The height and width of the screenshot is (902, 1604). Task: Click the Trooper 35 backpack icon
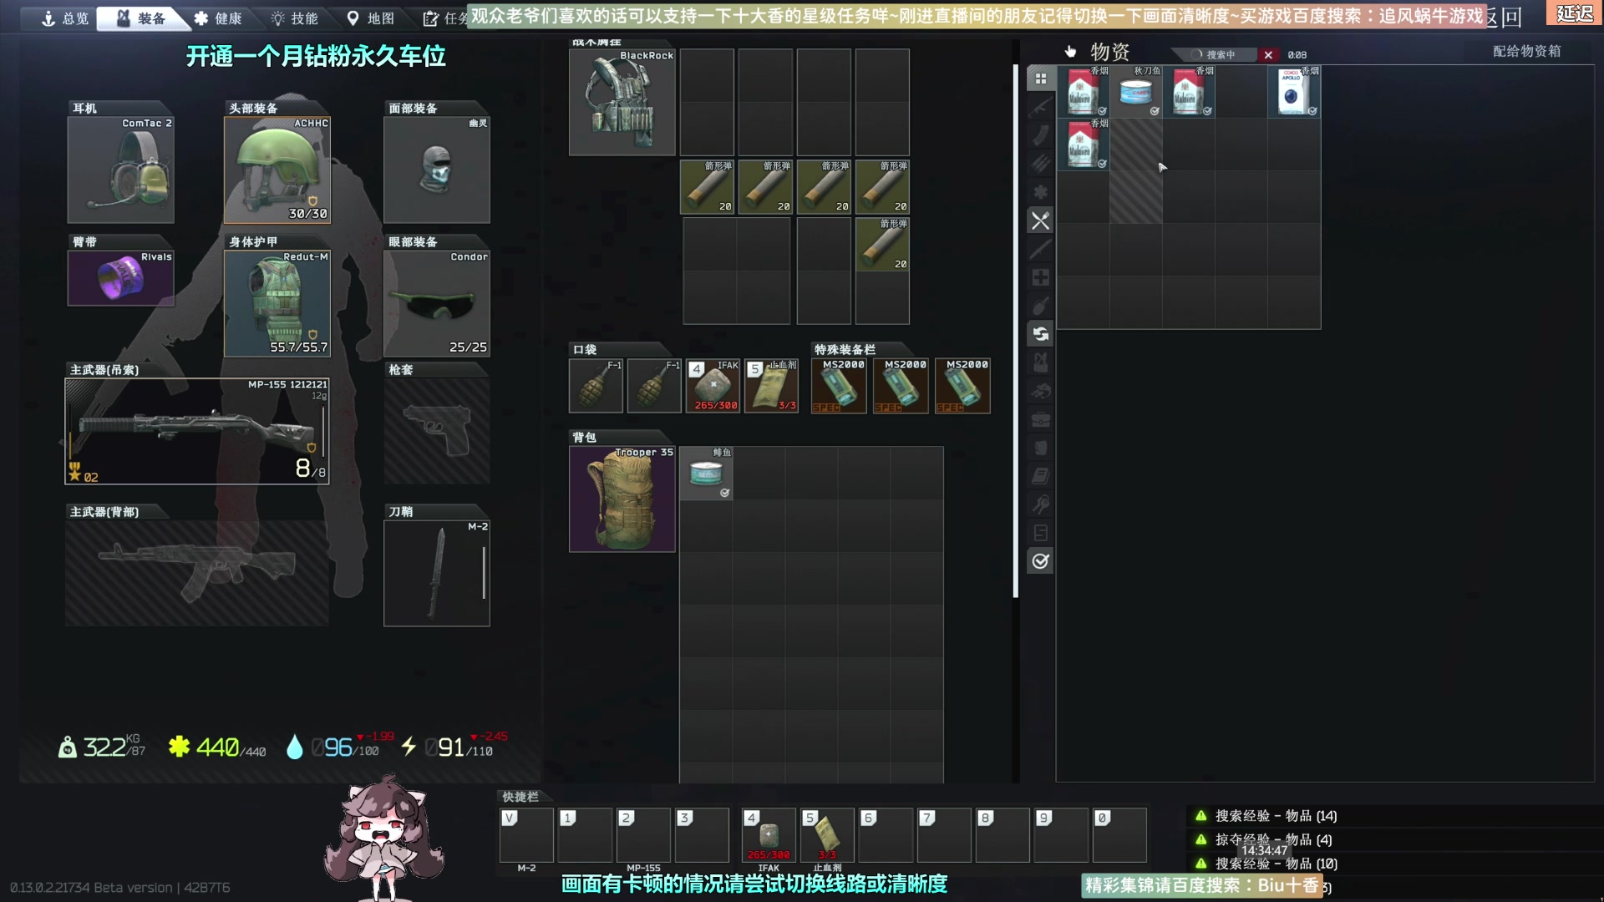click(622, 499)
